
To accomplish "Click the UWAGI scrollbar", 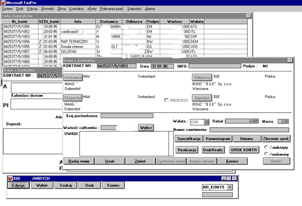I will coord(171,144).
